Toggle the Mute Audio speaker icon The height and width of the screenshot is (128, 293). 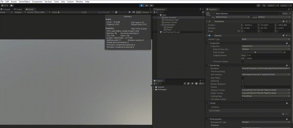click(129, 12)
